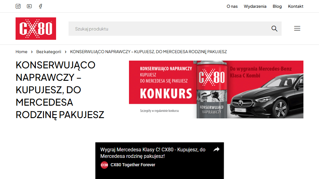
Task: Click the CX80 logo in header
Action: (x=36, y=29)
